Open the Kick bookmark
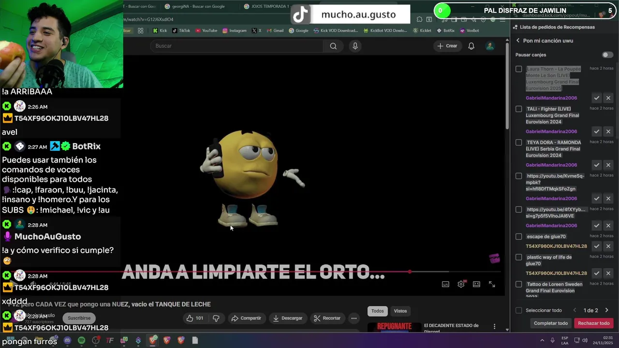Image resolution: width=619 pixels, height=348 pixels. pyautogui.click(x=160, y=30)
